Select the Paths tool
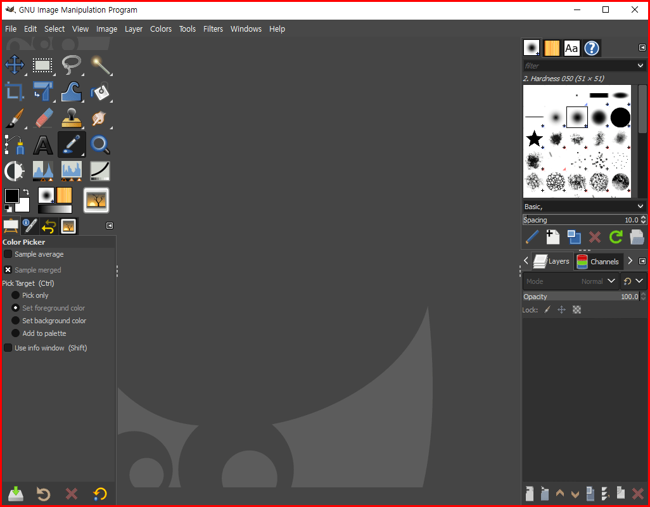 point(15,144)
